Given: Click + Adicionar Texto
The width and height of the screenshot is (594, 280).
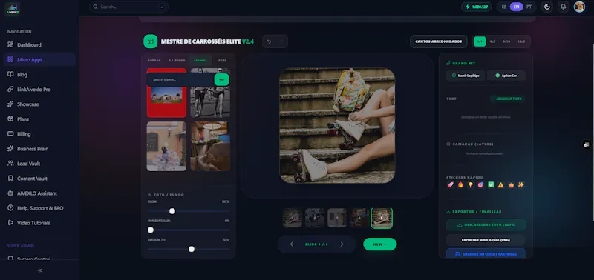Looking at the screenshot, I should [x=508, y=99].
